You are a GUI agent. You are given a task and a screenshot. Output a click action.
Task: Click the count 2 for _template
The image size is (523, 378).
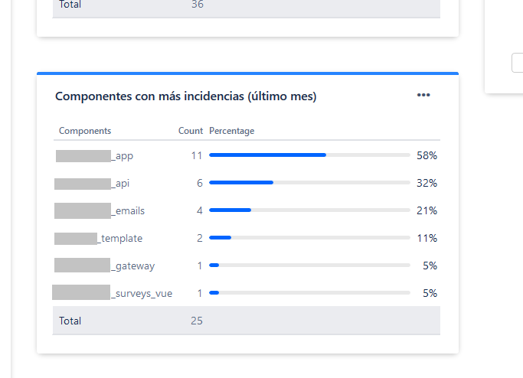199,238
